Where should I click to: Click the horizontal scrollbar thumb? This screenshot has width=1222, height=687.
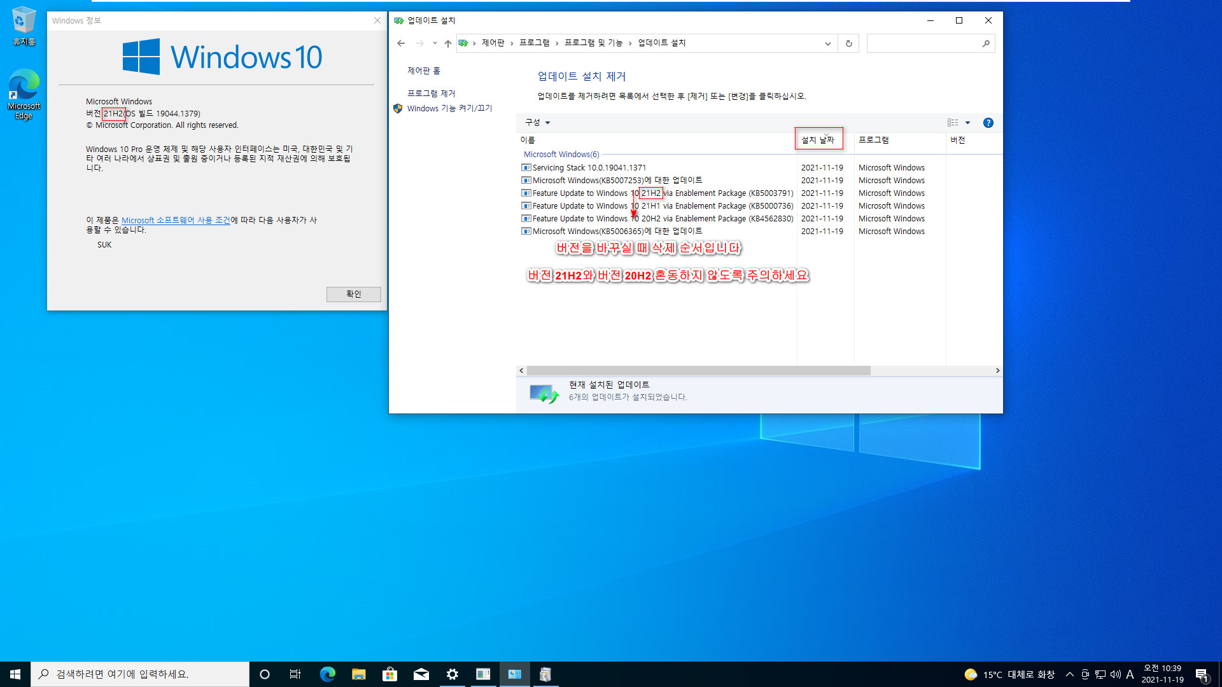coord(698,371)
